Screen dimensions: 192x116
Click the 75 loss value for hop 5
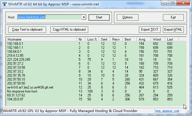point(89,60)
